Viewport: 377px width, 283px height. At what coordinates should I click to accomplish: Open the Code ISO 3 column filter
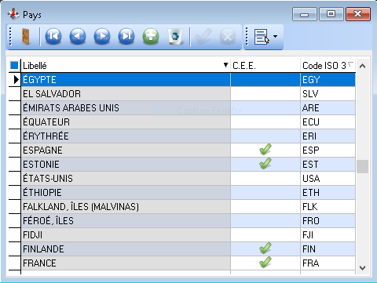pos(351,64)
